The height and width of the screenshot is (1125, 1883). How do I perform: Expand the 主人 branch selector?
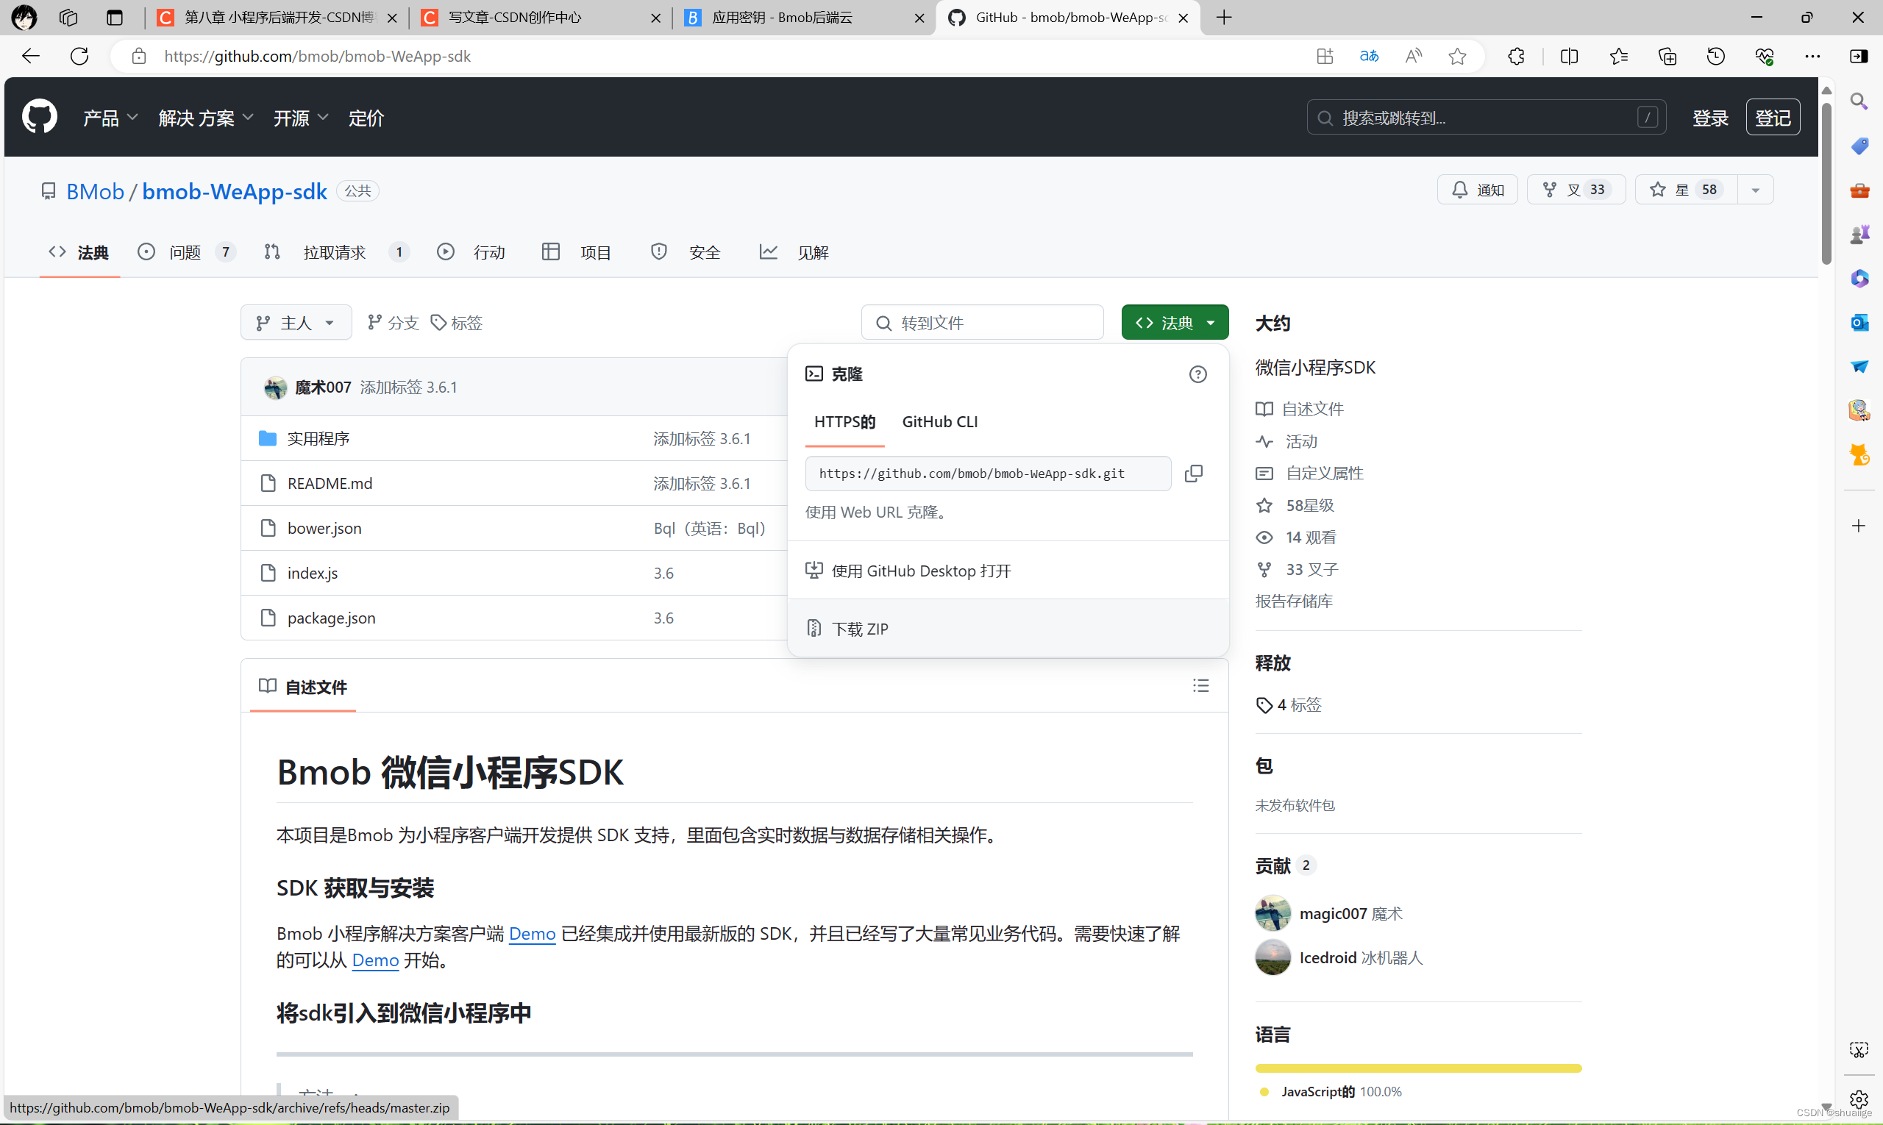pos(296,321)
